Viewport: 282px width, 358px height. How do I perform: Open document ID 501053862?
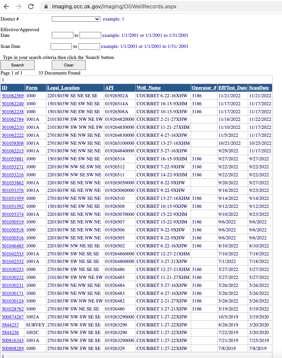pos(13,183)
